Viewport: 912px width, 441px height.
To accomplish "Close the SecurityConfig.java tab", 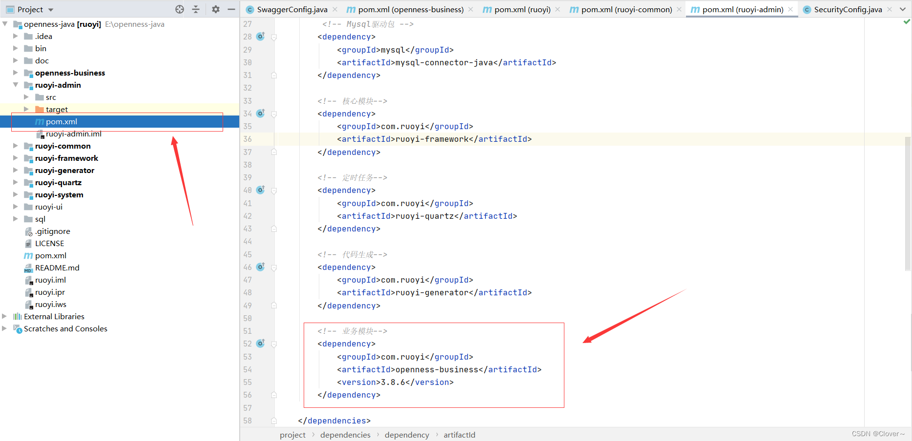I will [x=890, y=9].
